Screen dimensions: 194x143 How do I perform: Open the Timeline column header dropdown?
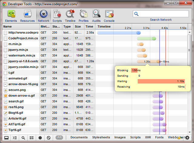pyautogui.click(x=104, y=27)
